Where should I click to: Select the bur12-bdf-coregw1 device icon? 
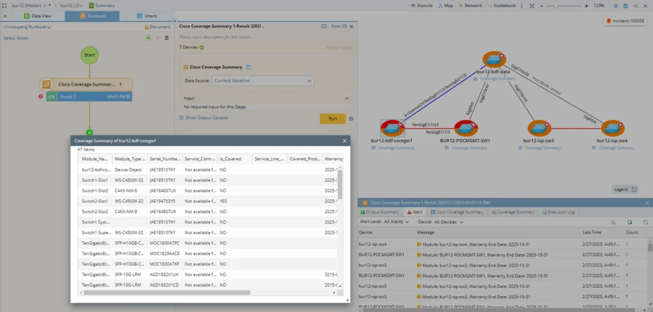click(392, 128)
